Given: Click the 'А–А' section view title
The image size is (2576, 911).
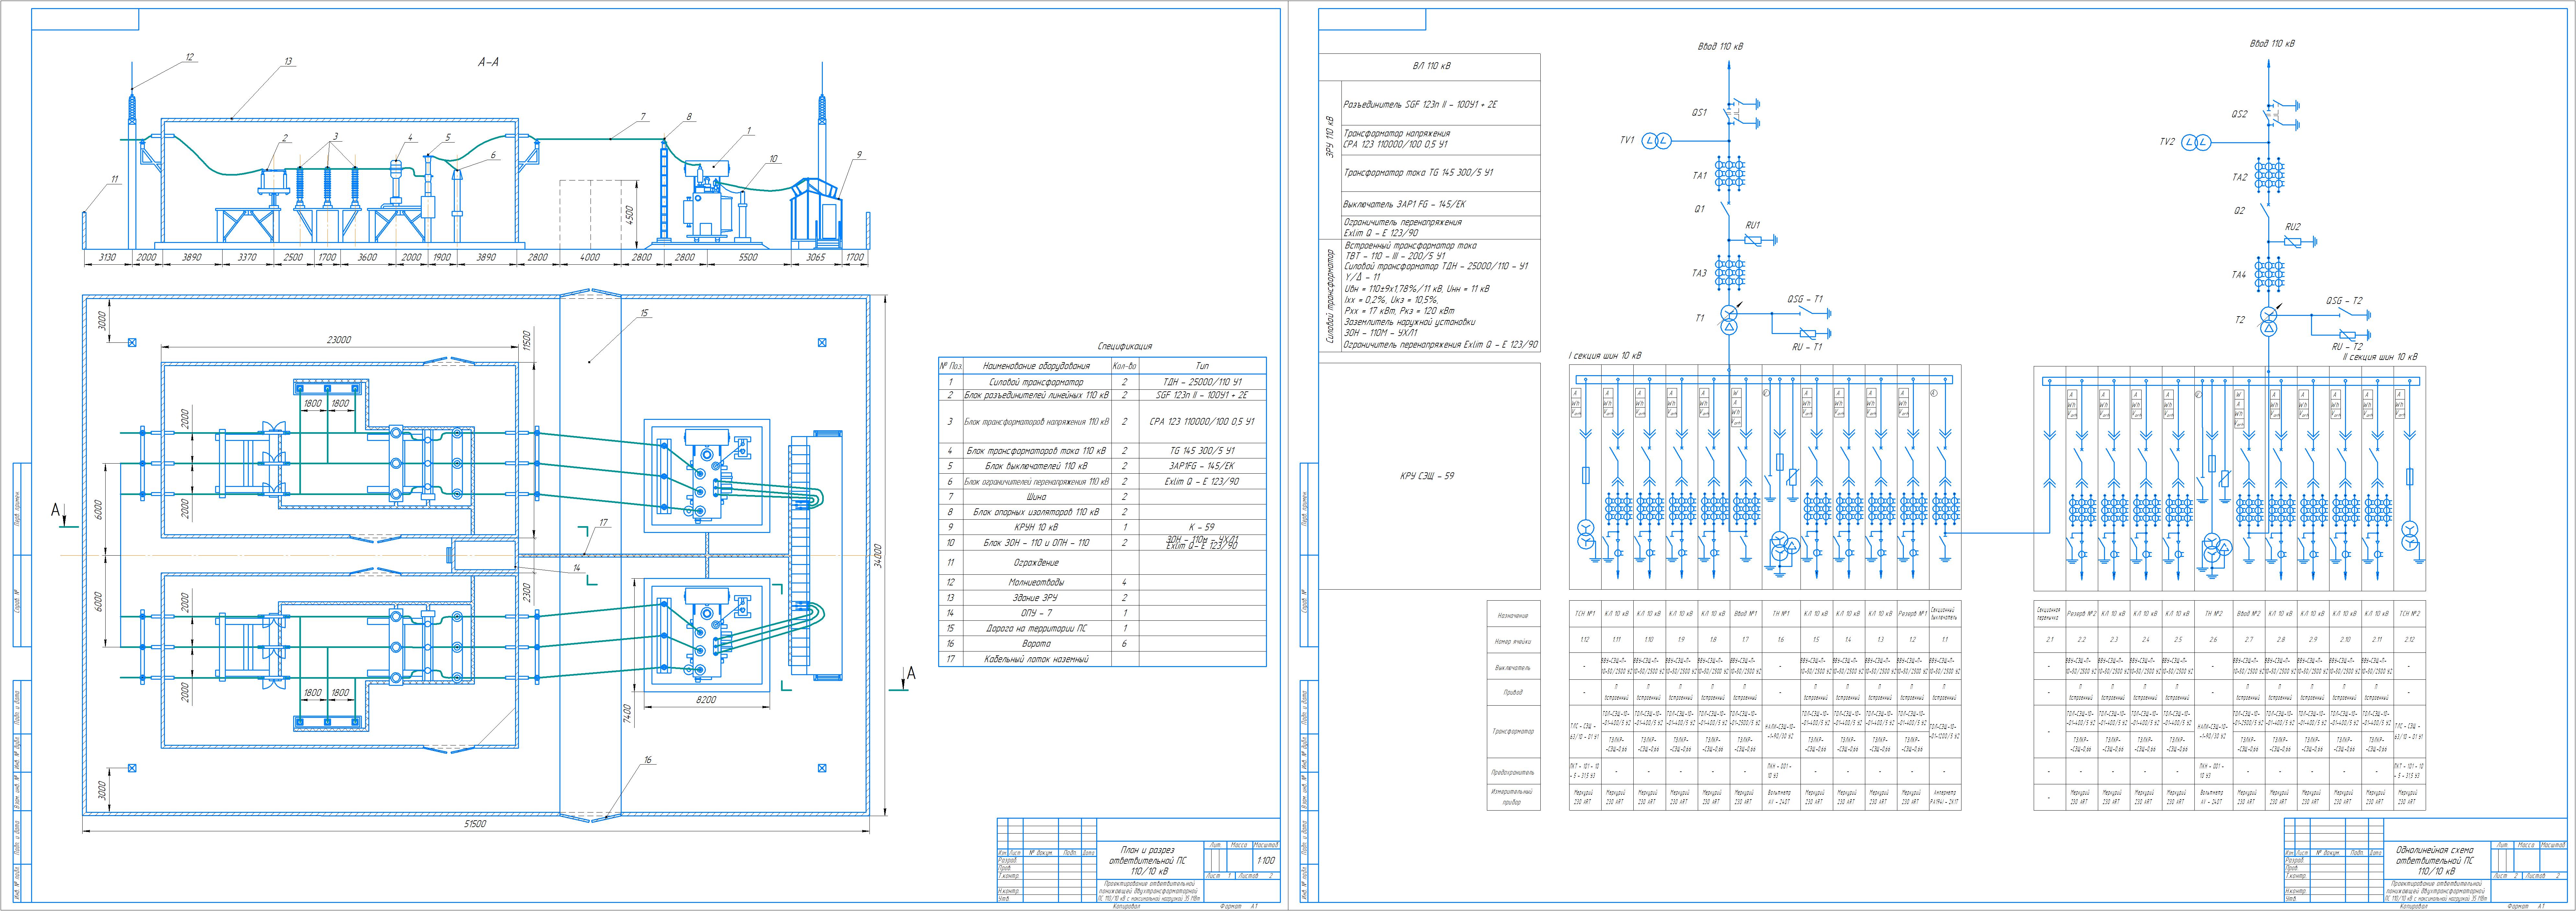Looking at the screenshot, I should [x=488, y=62].
